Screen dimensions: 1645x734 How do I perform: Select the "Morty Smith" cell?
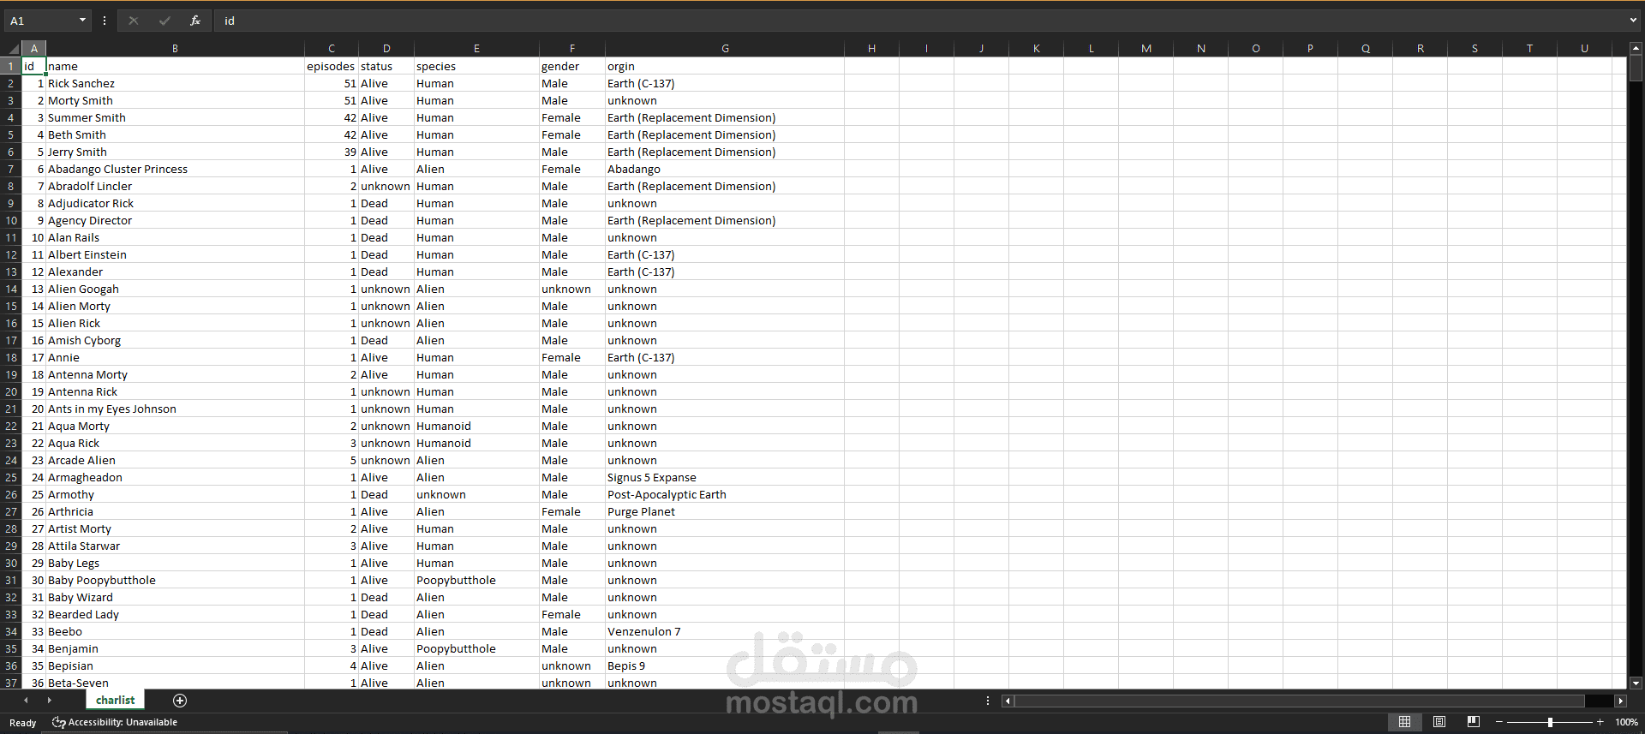(x=175, y=100)
